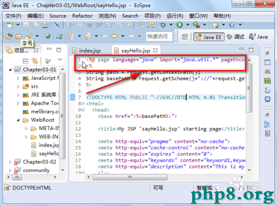Open the Search dropdown arrow

point(37,36)
